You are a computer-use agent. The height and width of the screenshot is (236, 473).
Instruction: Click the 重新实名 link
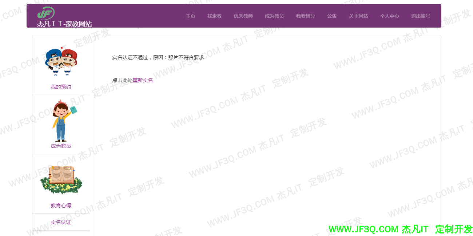tap(142, 80)
